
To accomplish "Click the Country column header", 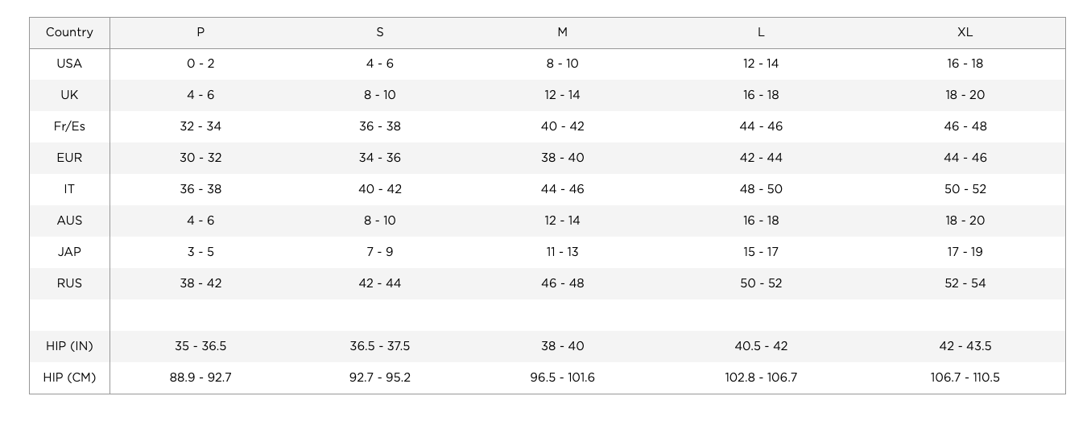I will [69, 32].
